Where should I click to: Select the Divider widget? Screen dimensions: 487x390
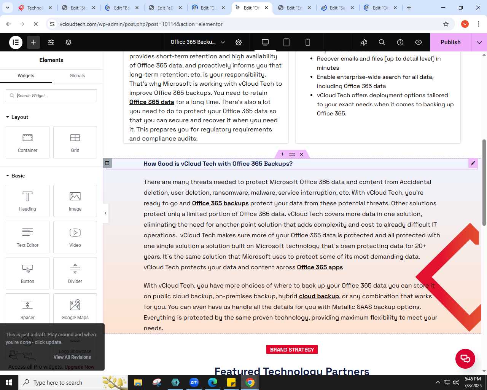pos(75,273)
